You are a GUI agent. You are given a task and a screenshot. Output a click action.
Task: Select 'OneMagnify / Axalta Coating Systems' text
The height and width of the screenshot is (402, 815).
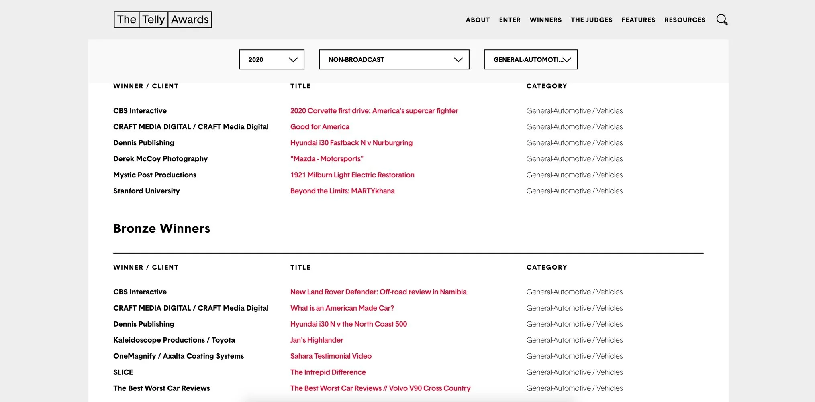[x=178, y=356]
